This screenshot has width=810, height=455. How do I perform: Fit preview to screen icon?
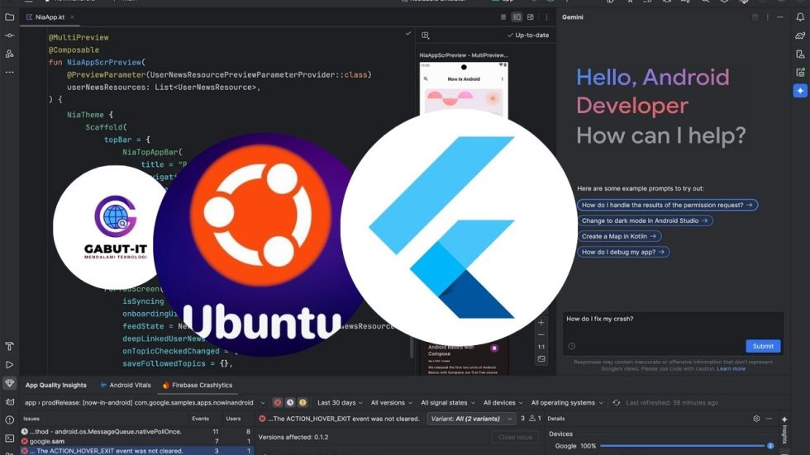[x=541, y=359]
